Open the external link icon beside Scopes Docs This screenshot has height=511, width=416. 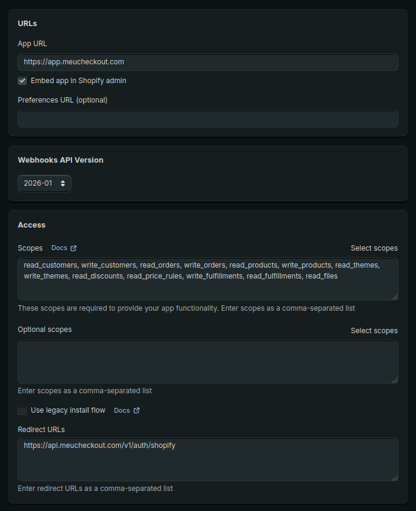[73, 248]
